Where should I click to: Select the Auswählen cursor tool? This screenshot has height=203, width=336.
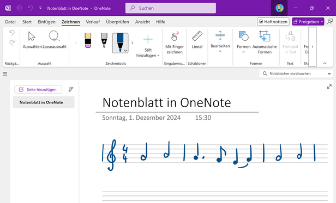click(x=32, y=40)
